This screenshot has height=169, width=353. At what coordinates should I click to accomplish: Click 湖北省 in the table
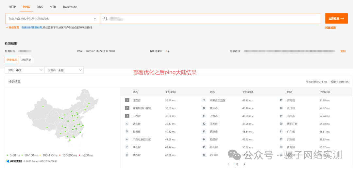[136, 124]
